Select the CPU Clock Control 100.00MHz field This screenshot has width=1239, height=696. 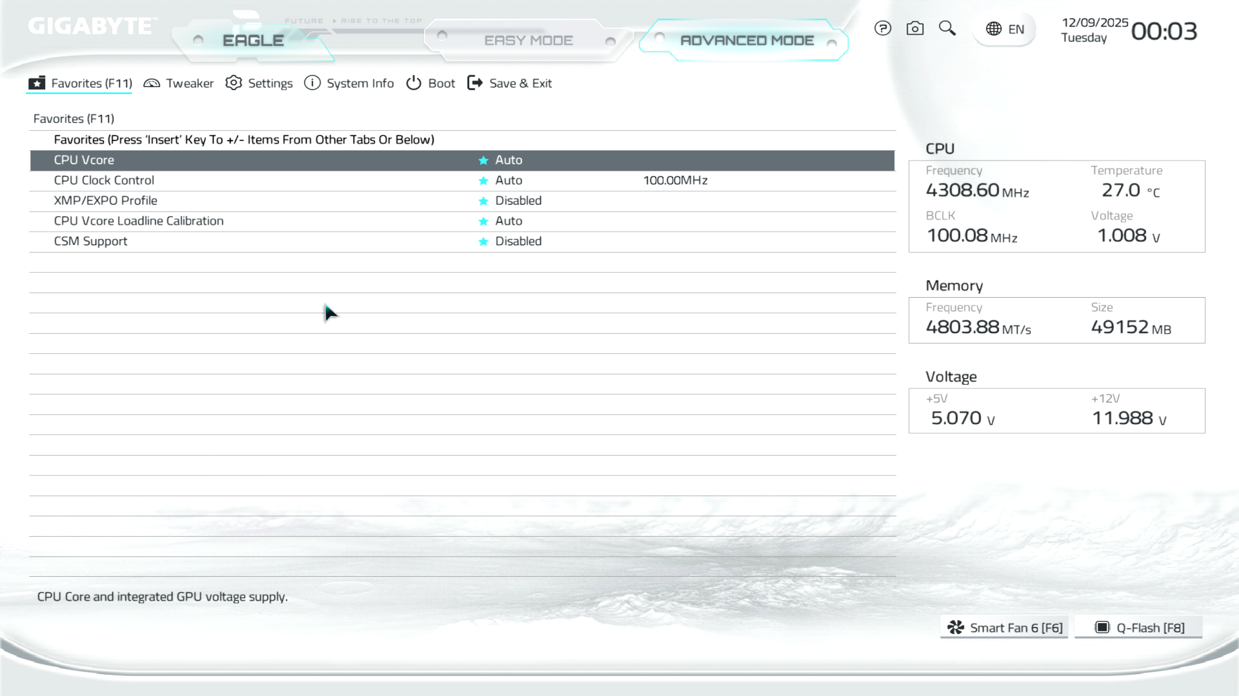[675, 180]
